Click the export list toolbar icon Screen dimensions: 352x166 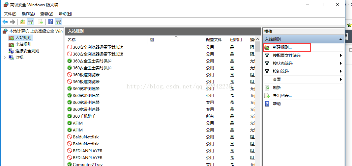tap(41, 22)
